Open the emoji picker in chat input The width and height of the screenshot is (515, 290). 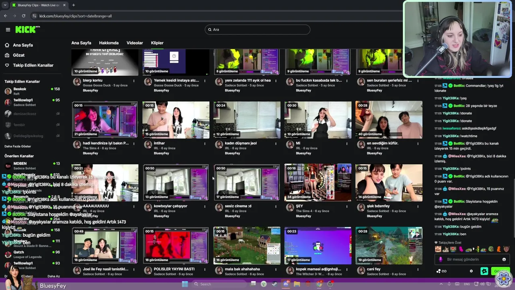pos(504,259)
